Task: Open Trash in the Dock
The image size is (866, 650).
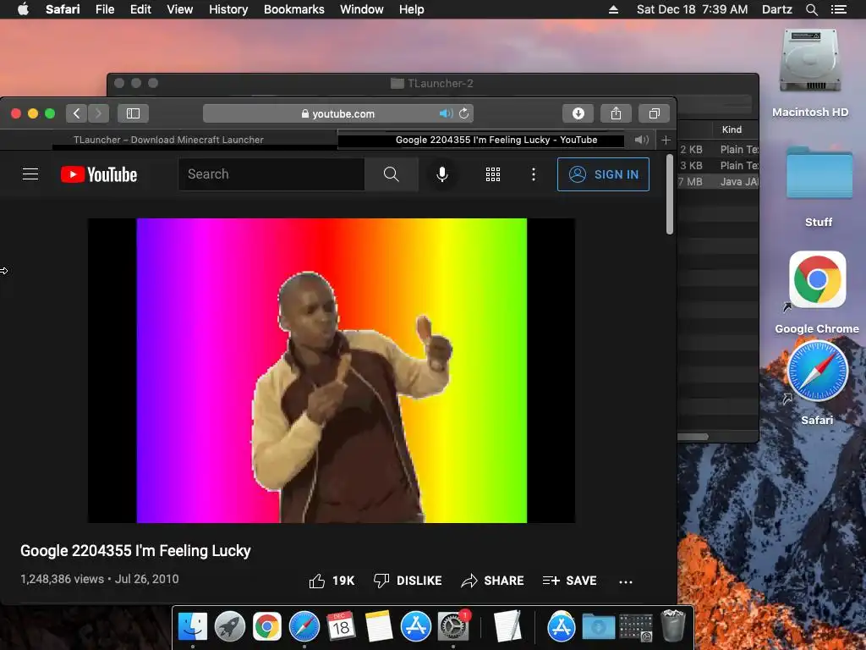Action: click(x=672, y=625)
